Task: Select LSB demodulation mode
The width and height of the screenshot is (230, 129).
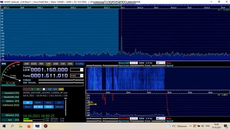Action: point(48,64)
